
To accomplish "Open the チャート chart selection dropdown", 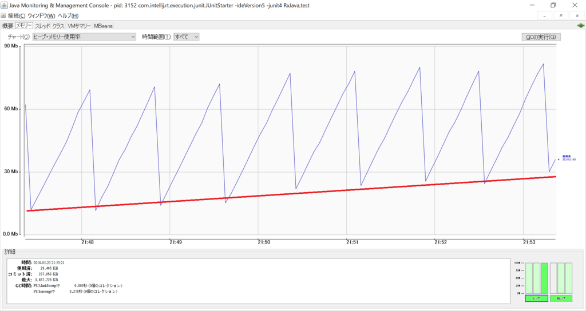I will pos(84,37).
